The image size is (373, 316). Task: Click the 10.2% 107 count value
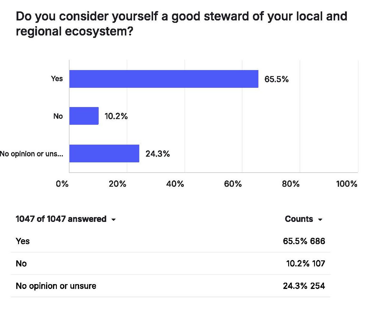[x=305, y=264]
